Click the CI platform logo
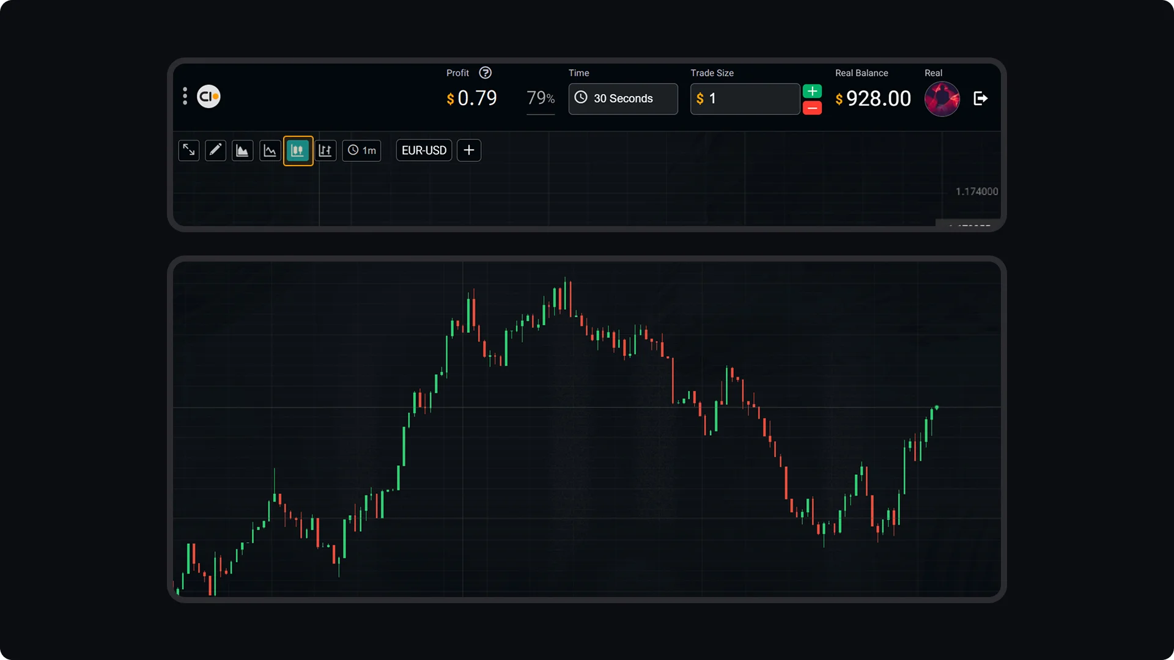The image size is (1174, 660). tap(209, 96)
